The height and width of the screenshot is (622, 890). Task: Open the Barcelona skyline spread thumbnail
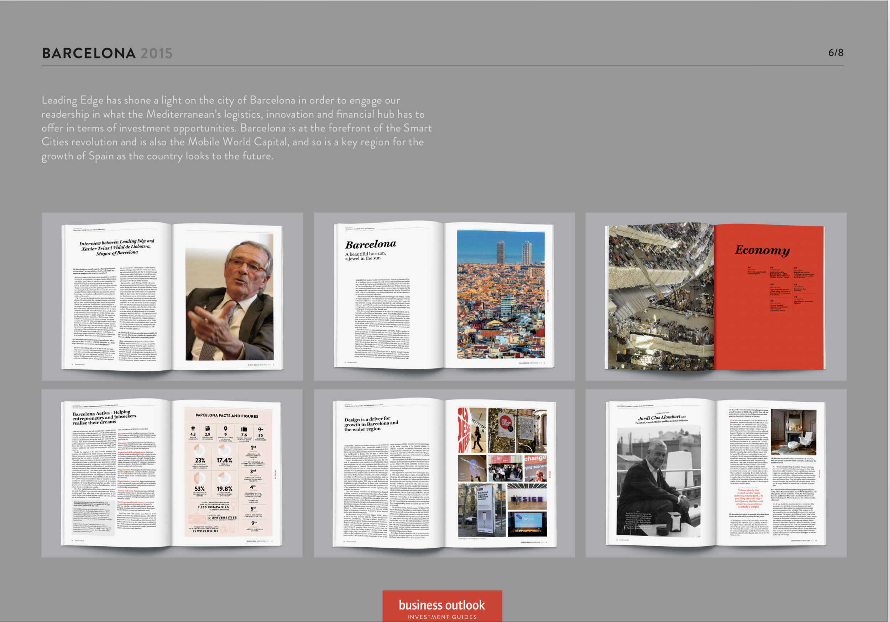(444, 296)
